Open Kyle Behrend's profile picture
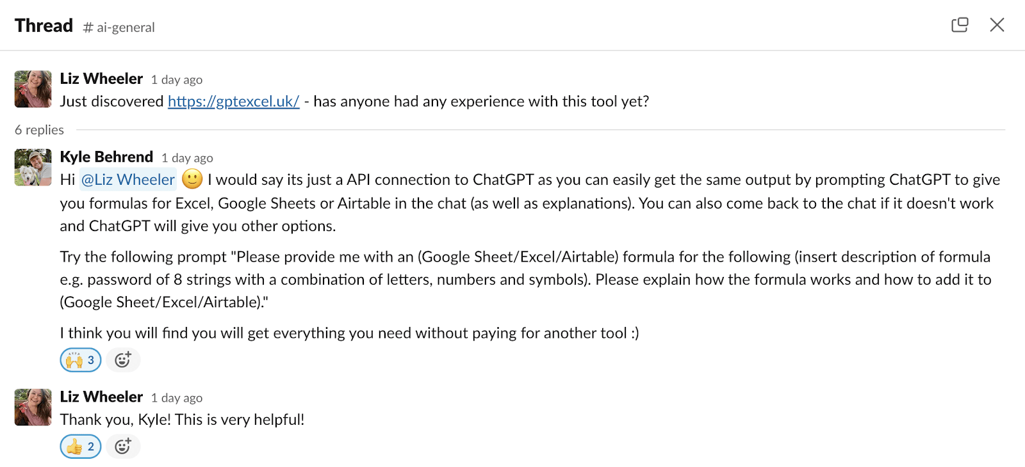 [x=33, y=168]
